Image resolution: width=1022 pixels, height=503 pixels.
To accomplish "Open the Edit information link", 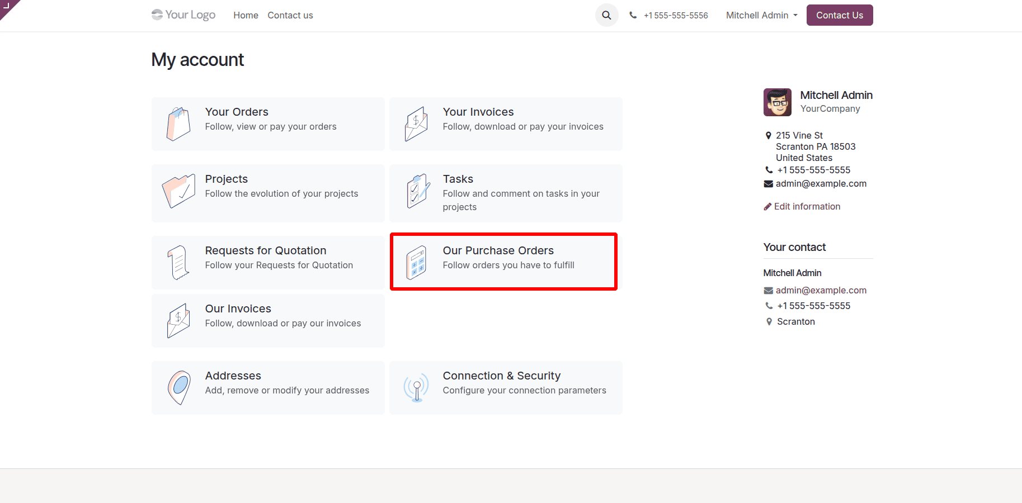I will tap(807, 206).
